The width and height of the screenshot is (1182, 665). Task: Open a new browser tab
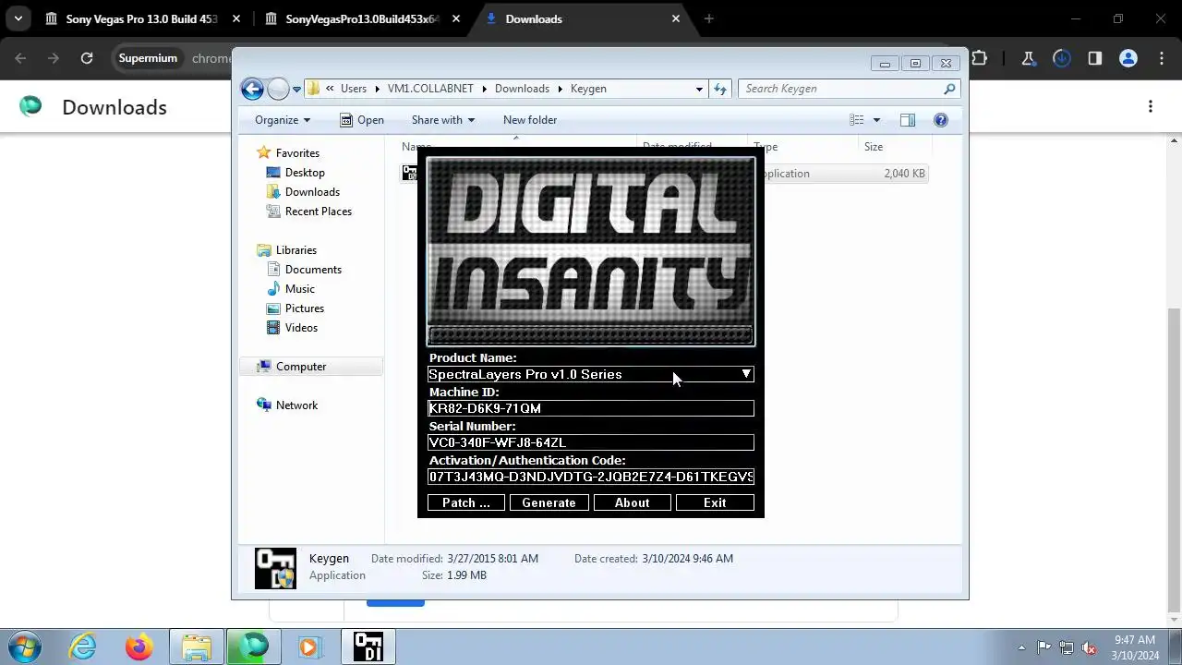709,18
